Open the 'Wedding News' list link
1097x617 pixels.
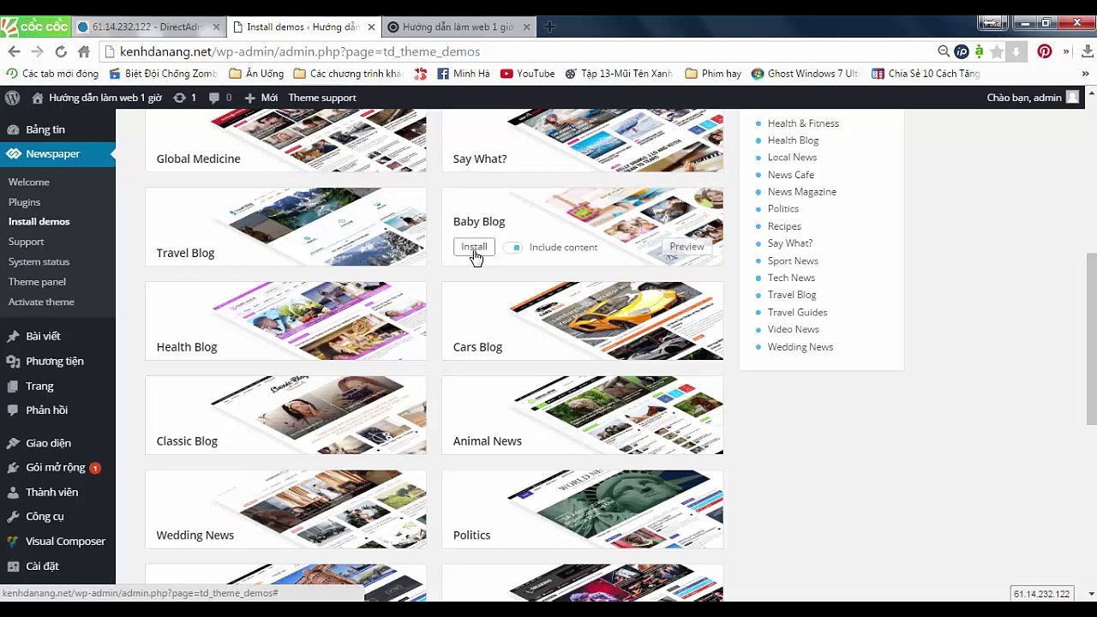click(800, 347)
